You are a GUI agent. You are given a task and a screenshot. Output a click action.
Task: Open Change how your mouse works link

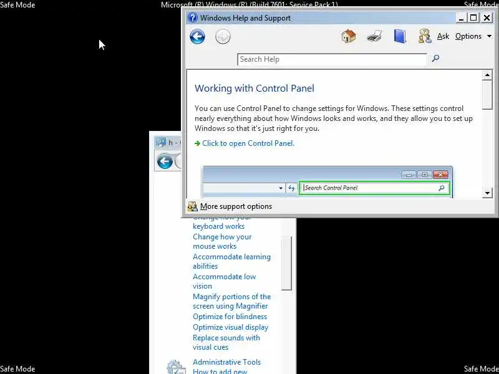(222, 241)
